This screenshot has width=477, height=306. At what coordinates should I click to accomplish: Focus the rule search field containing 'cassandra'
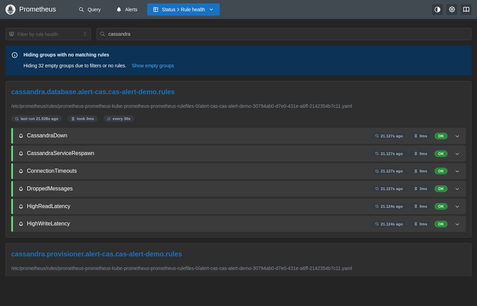click(284, 34)
